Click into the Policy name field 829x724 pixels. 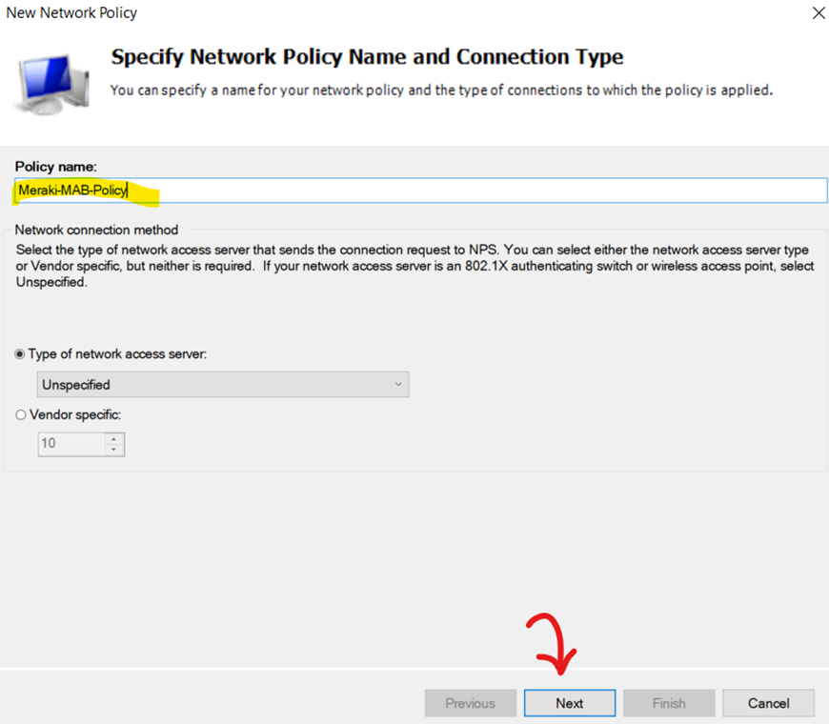(x=421, y=191)
